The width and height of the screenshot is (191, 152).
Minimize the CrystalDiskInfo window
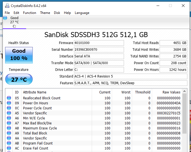pos(158,6)
